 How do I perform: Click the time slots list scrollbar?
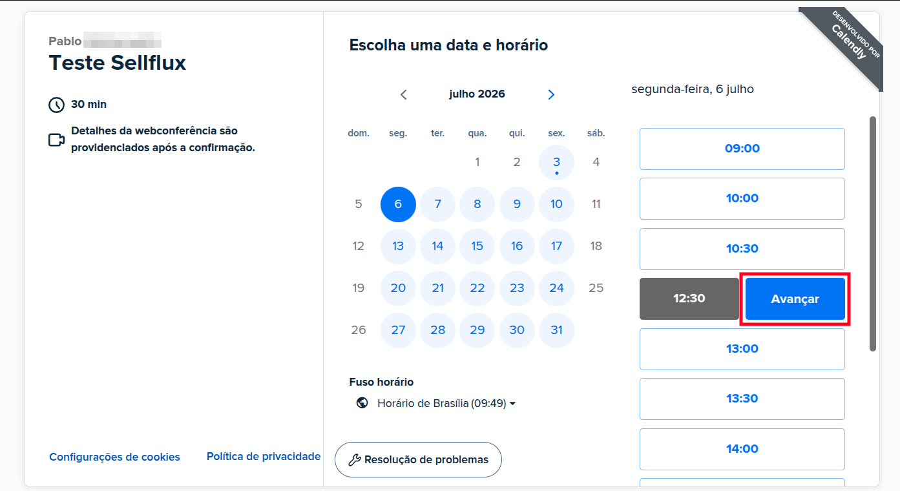tap(873, 234)
